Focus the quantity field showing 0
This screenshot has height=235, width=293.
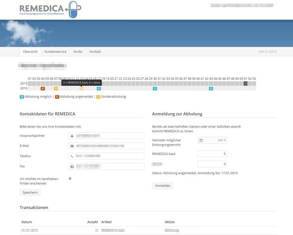tap(212, 164)
